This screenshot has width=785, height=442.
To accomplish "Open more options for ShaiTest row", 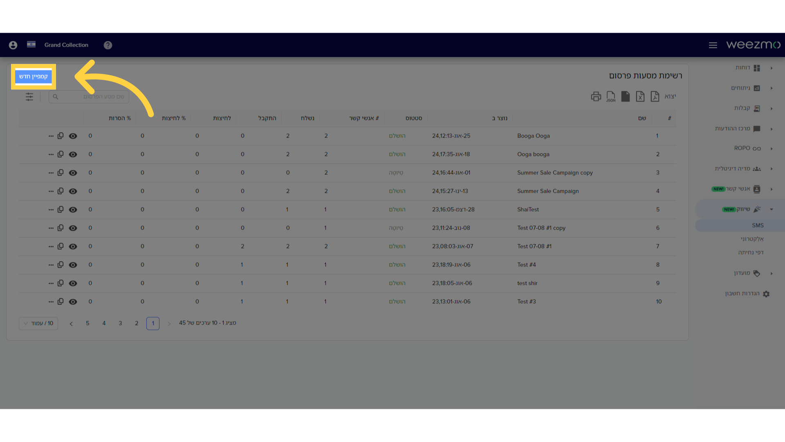I will pyautogui.click(x=51, y=210).
